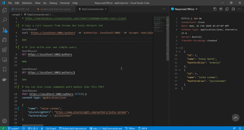The height and width of the screenshot is (130, 244).
Task: Click the editor vertical scrollbar
Action: tap(167, 38)
